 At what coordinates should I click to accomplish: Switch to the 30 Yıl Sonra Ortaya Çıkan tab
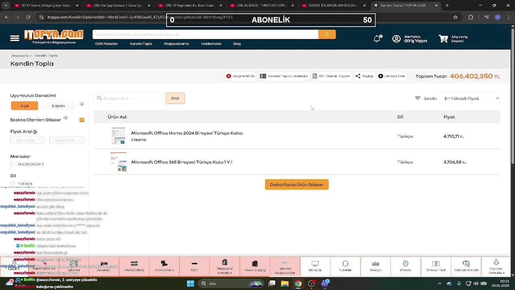coord(46,6)
